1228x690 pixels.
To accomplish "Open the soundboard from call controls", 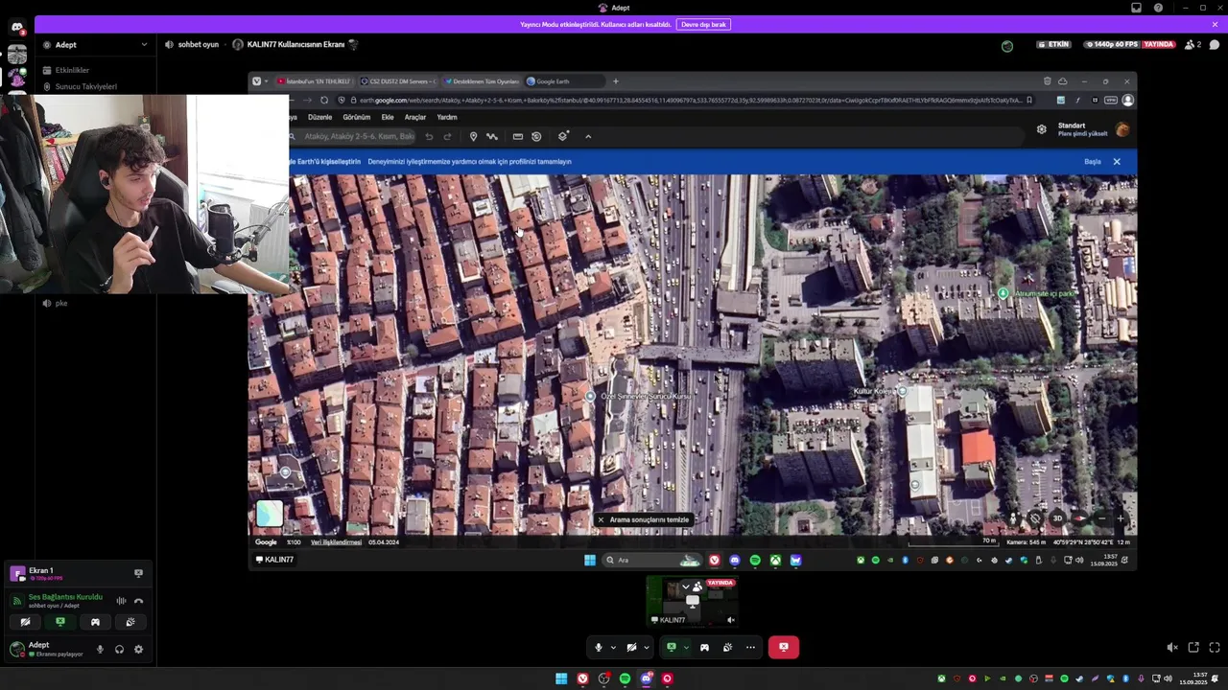I will [727, 647].
